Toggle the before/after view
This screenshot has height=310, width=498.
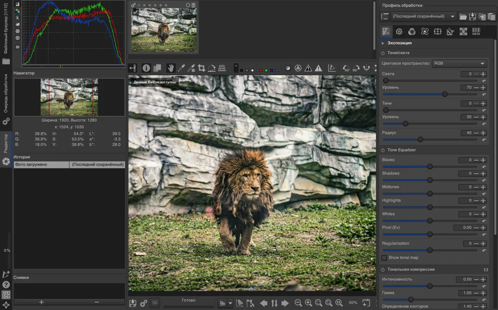pos(157,68)
